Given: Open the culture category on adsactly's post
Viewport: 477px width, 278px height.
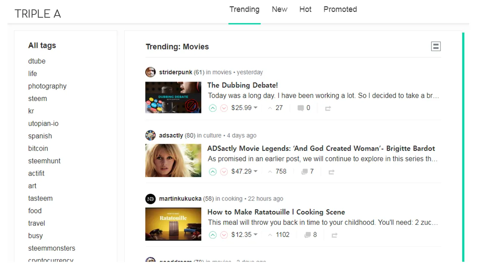Looking at the screenshot, I should [x=212, y=135].
